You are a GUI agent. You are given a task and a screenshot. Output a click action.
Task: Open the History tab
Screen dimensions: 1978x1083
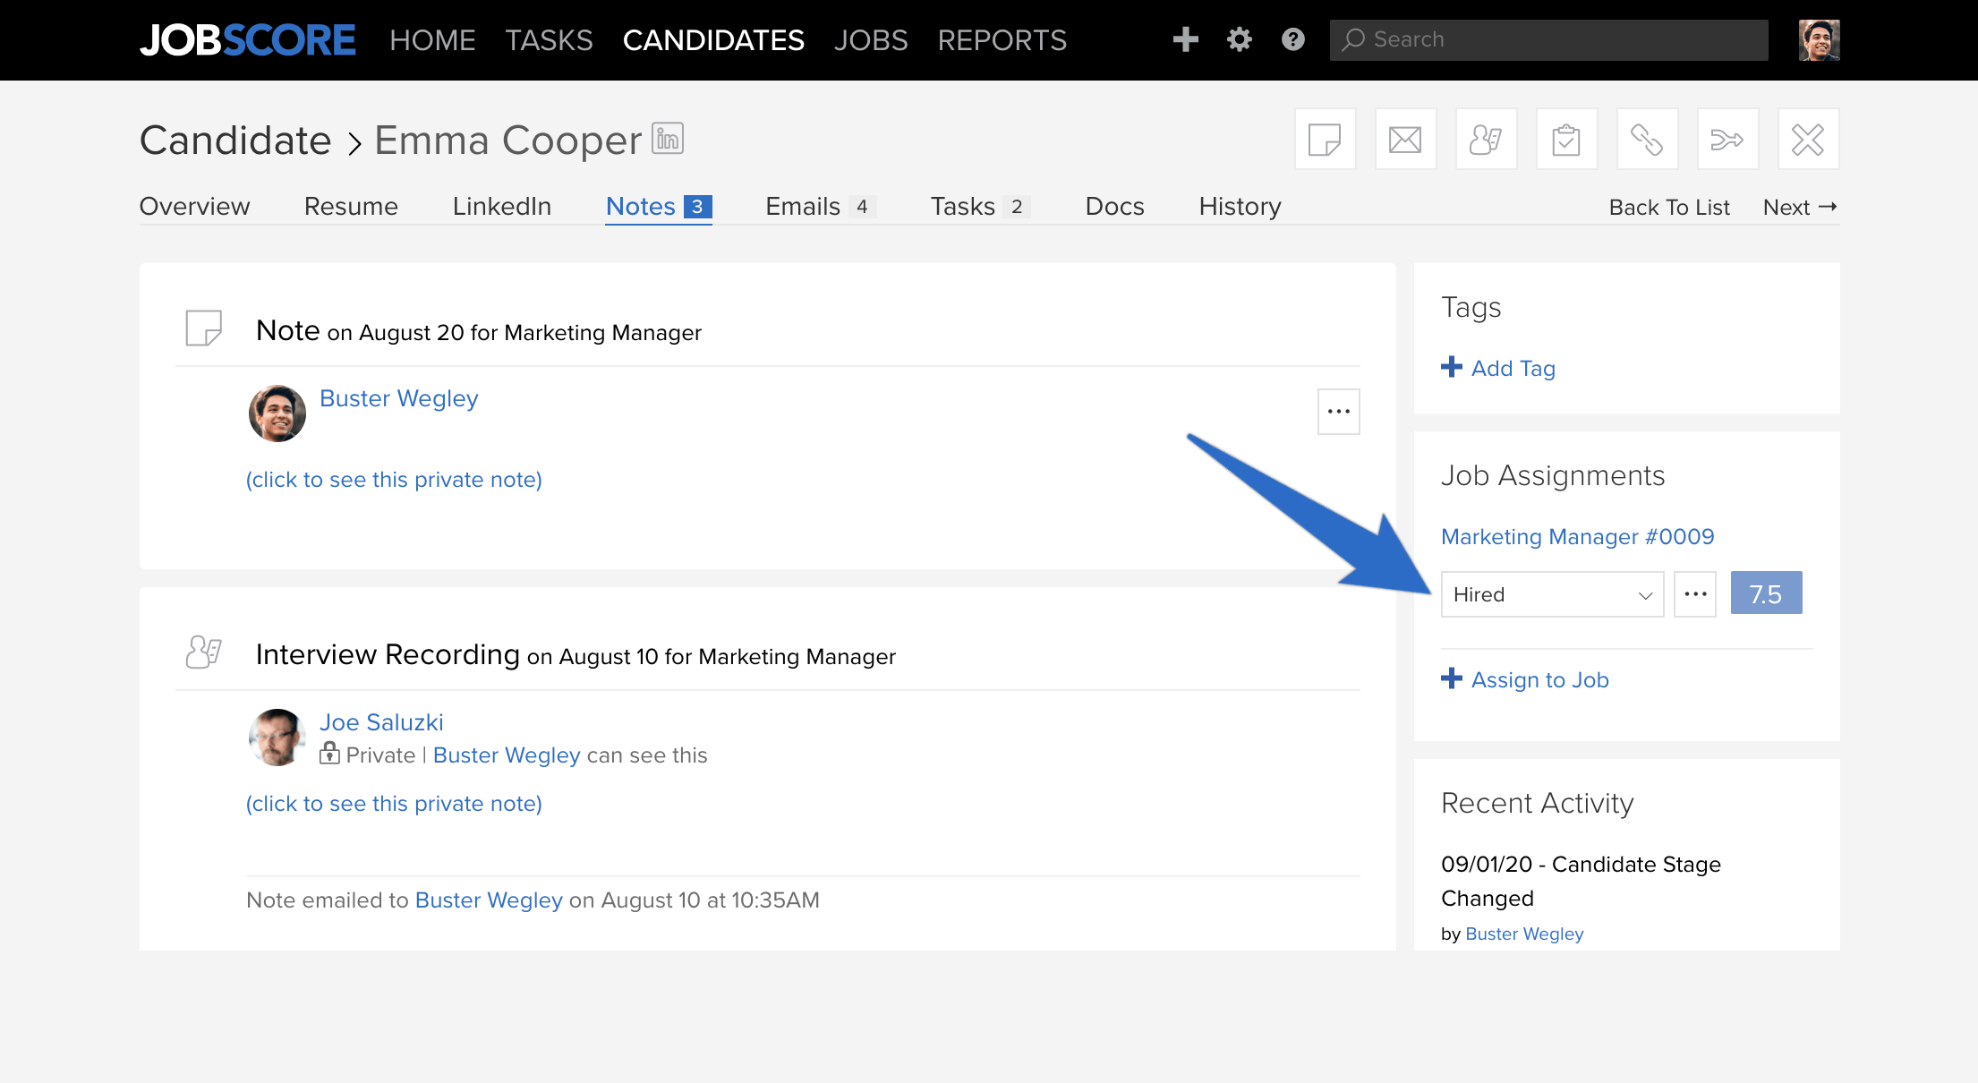[1240, 207]
